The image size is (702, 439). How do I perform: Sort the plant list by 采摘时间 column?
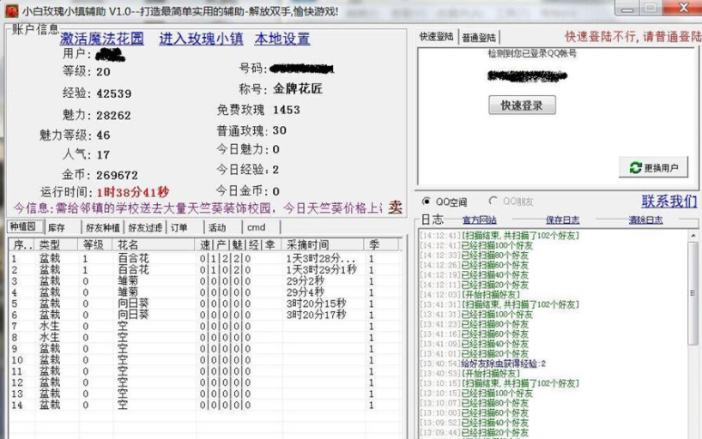coord(307,245)
